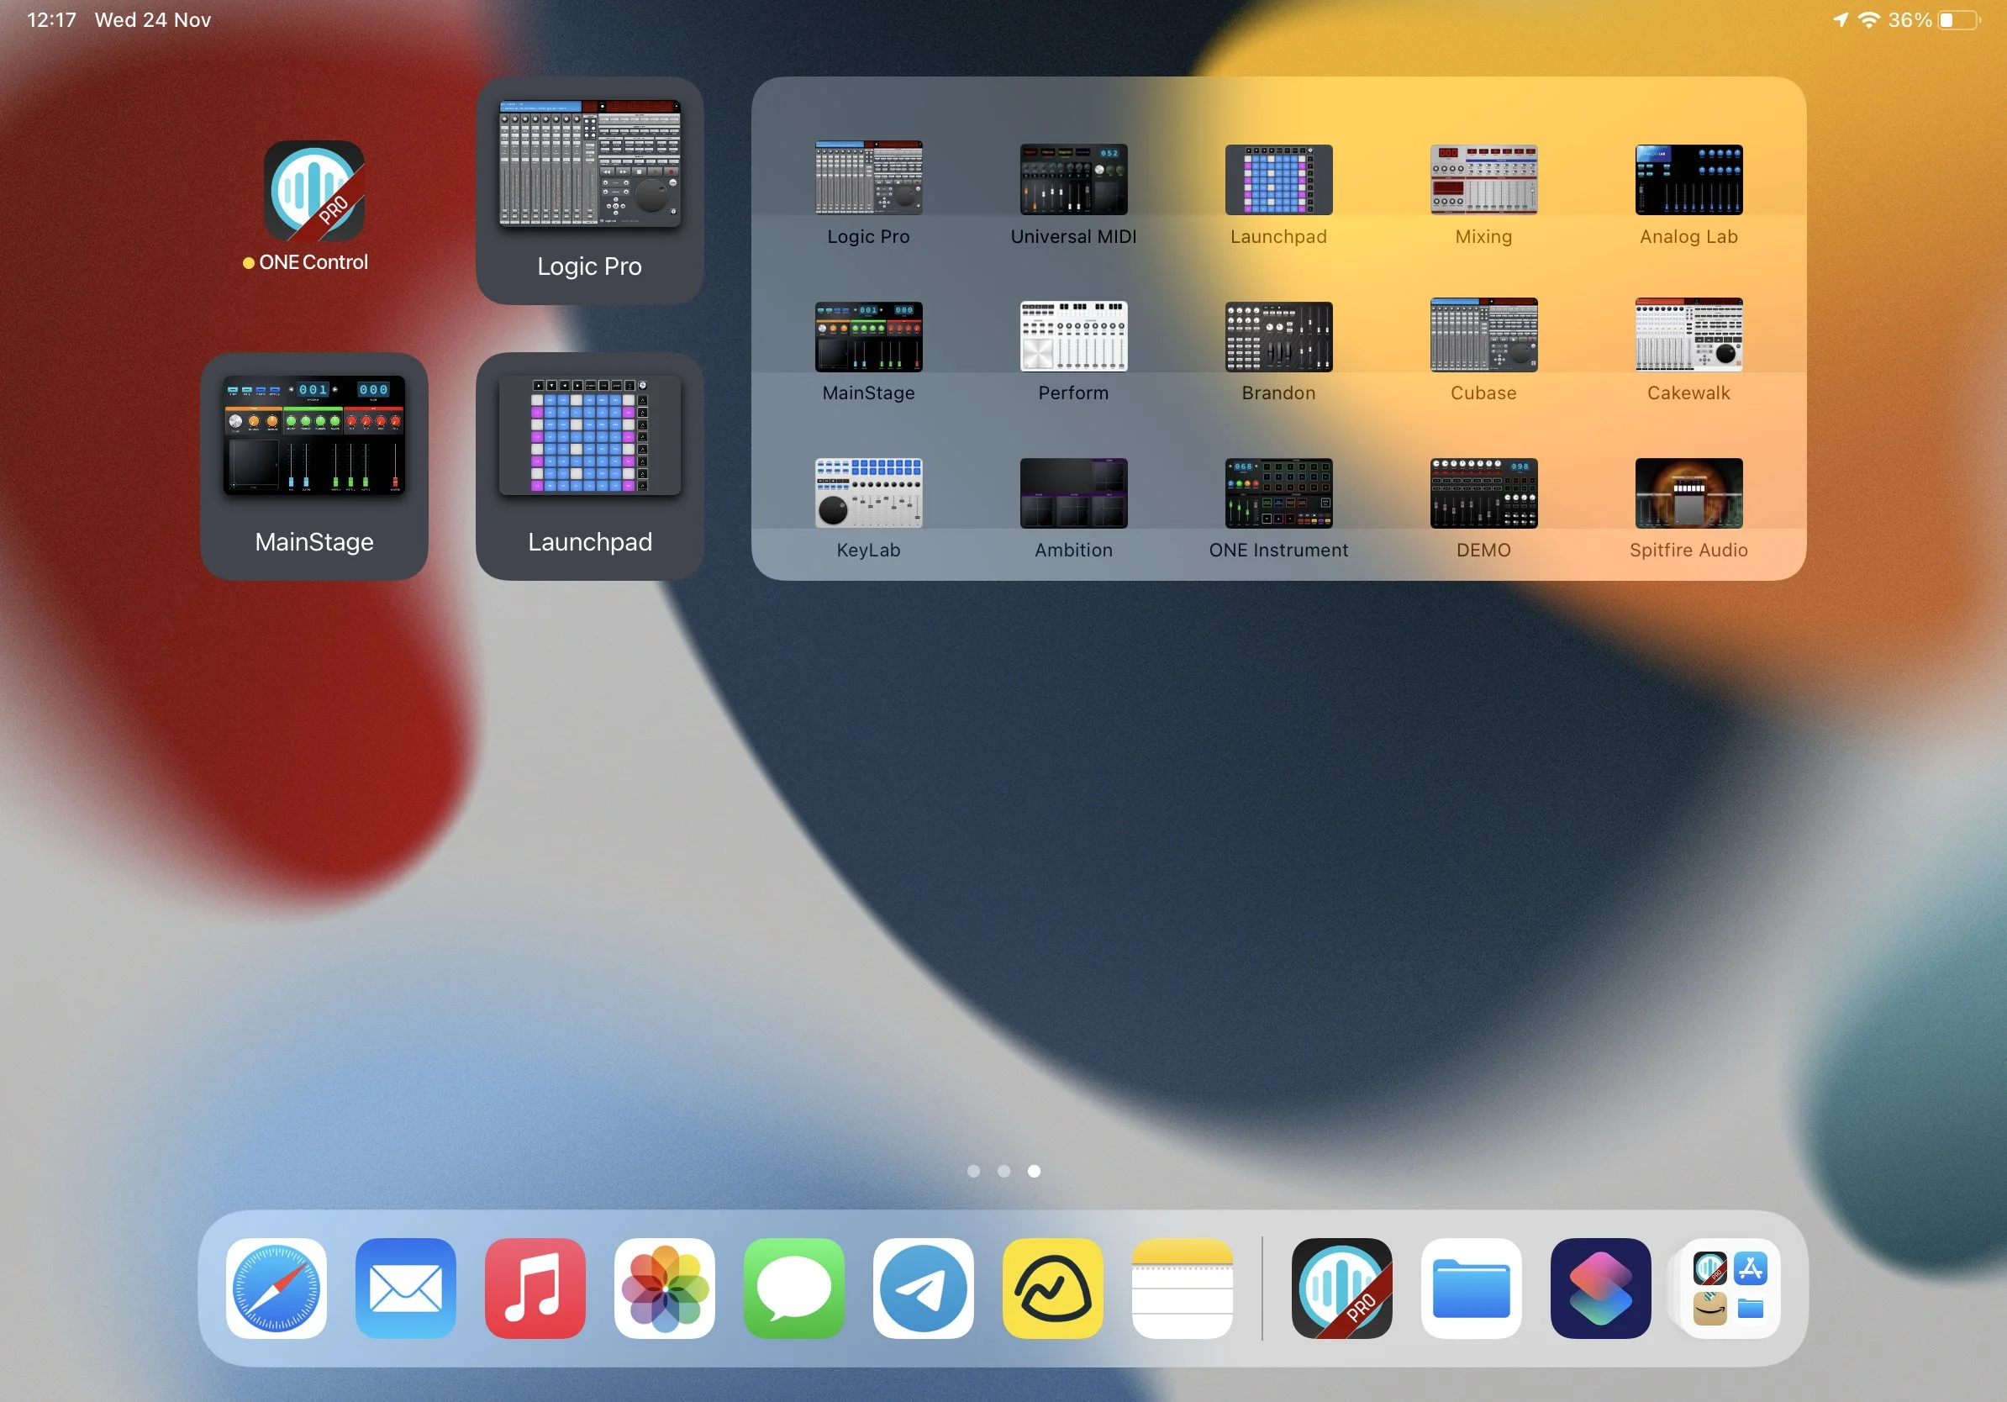Open the Cakewalk layout thumbnail

coord(1688,335)
